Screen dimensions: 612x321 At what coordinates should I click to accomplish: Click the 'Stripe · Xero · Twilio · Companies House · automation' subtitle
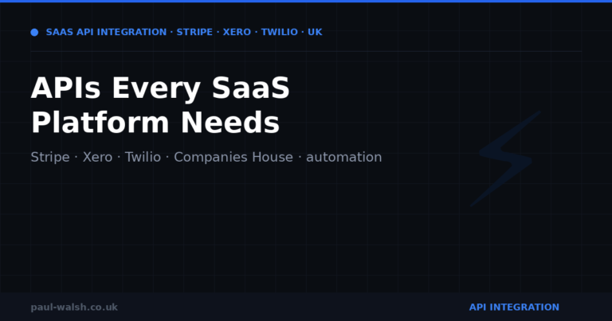click(206, 157)
